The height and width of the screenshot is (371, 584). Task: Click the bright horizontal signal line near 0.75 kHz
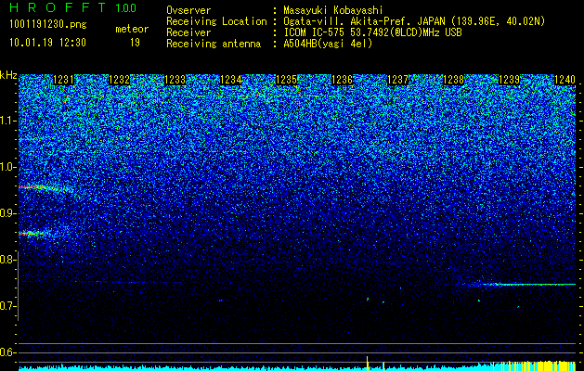[x=529, y=285]
